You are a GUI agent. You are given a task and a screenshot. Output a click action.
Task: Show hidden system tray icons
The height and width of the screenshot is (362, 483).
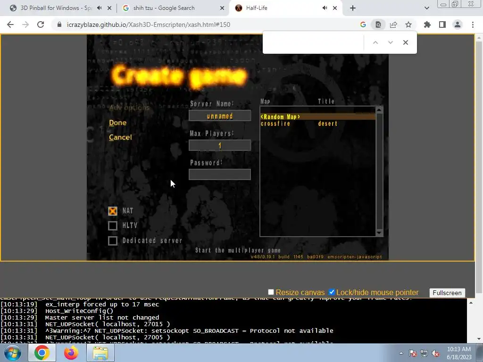(401, 354)
